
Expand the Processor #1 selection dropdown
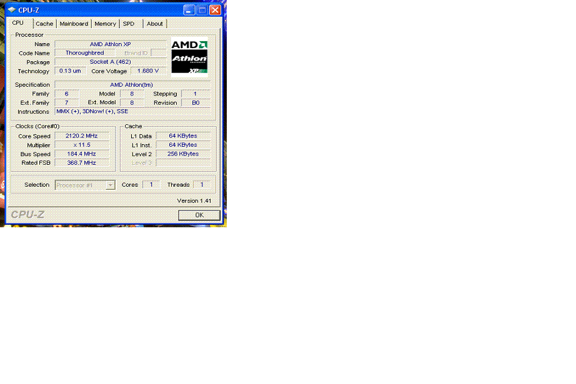[110, 185]
